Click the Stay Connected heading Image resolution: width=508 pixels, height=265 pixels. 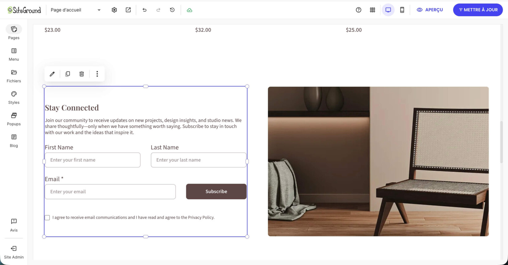pos(72,108)
